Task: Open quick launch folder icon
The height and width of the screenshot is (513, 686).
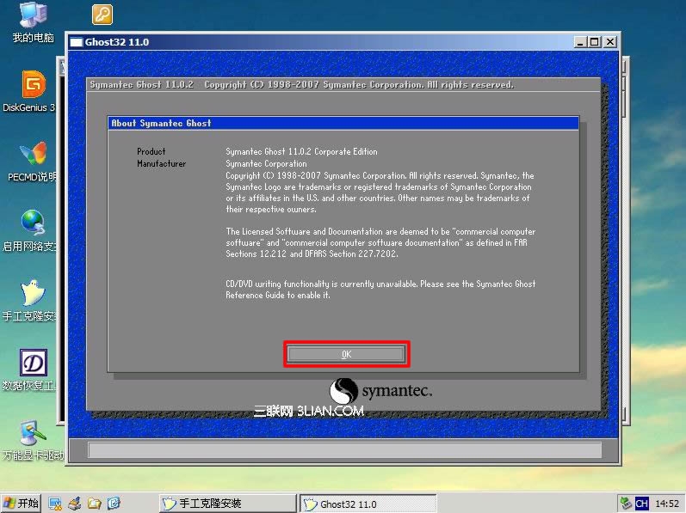Action: pos(94,504)
